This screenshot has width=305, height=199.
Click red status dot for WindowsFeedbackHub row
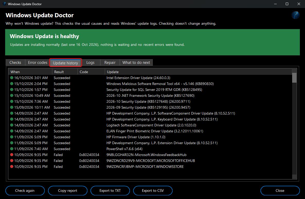[x=12, y=155]
